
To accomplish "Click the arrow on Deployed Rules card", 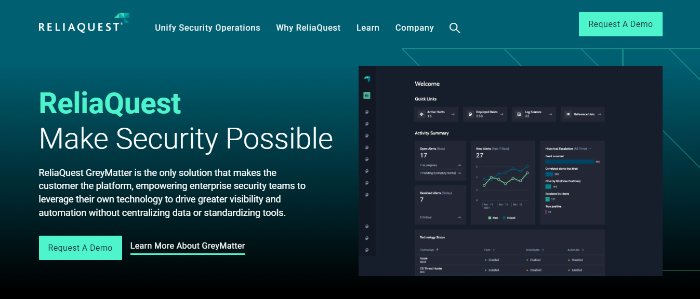I will pos(501,114).
